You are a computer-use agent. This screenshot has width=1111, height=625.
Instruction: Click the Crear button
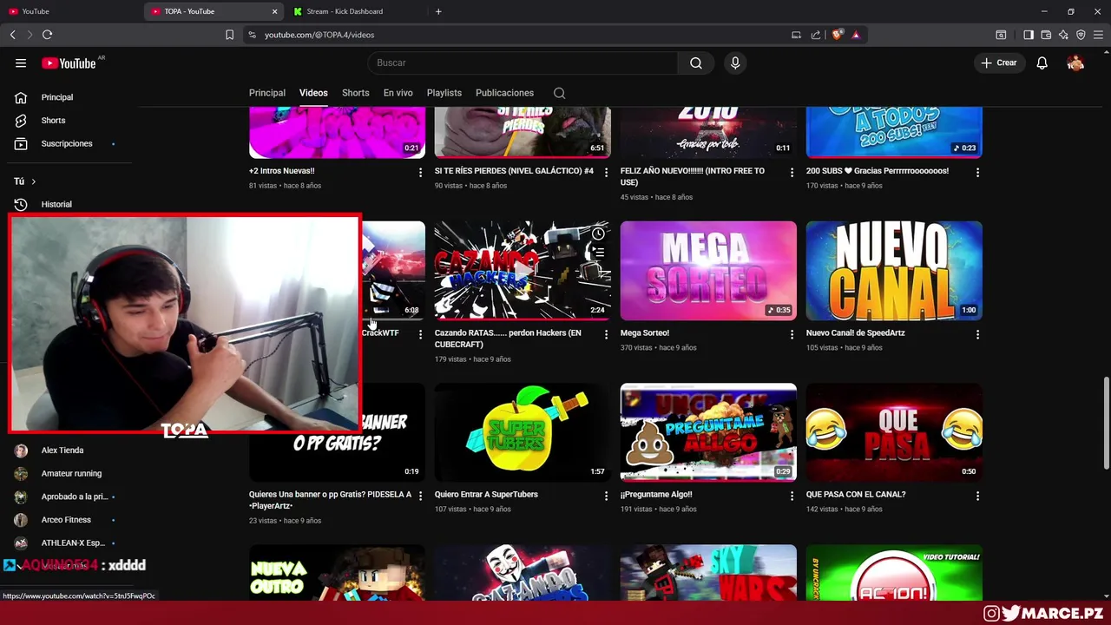coord(999,62)
